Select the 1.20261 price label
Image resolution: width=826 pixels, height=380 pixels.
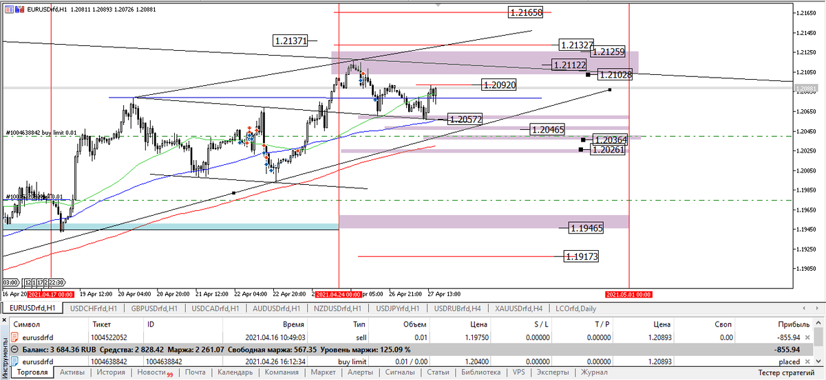click(608, 149)
